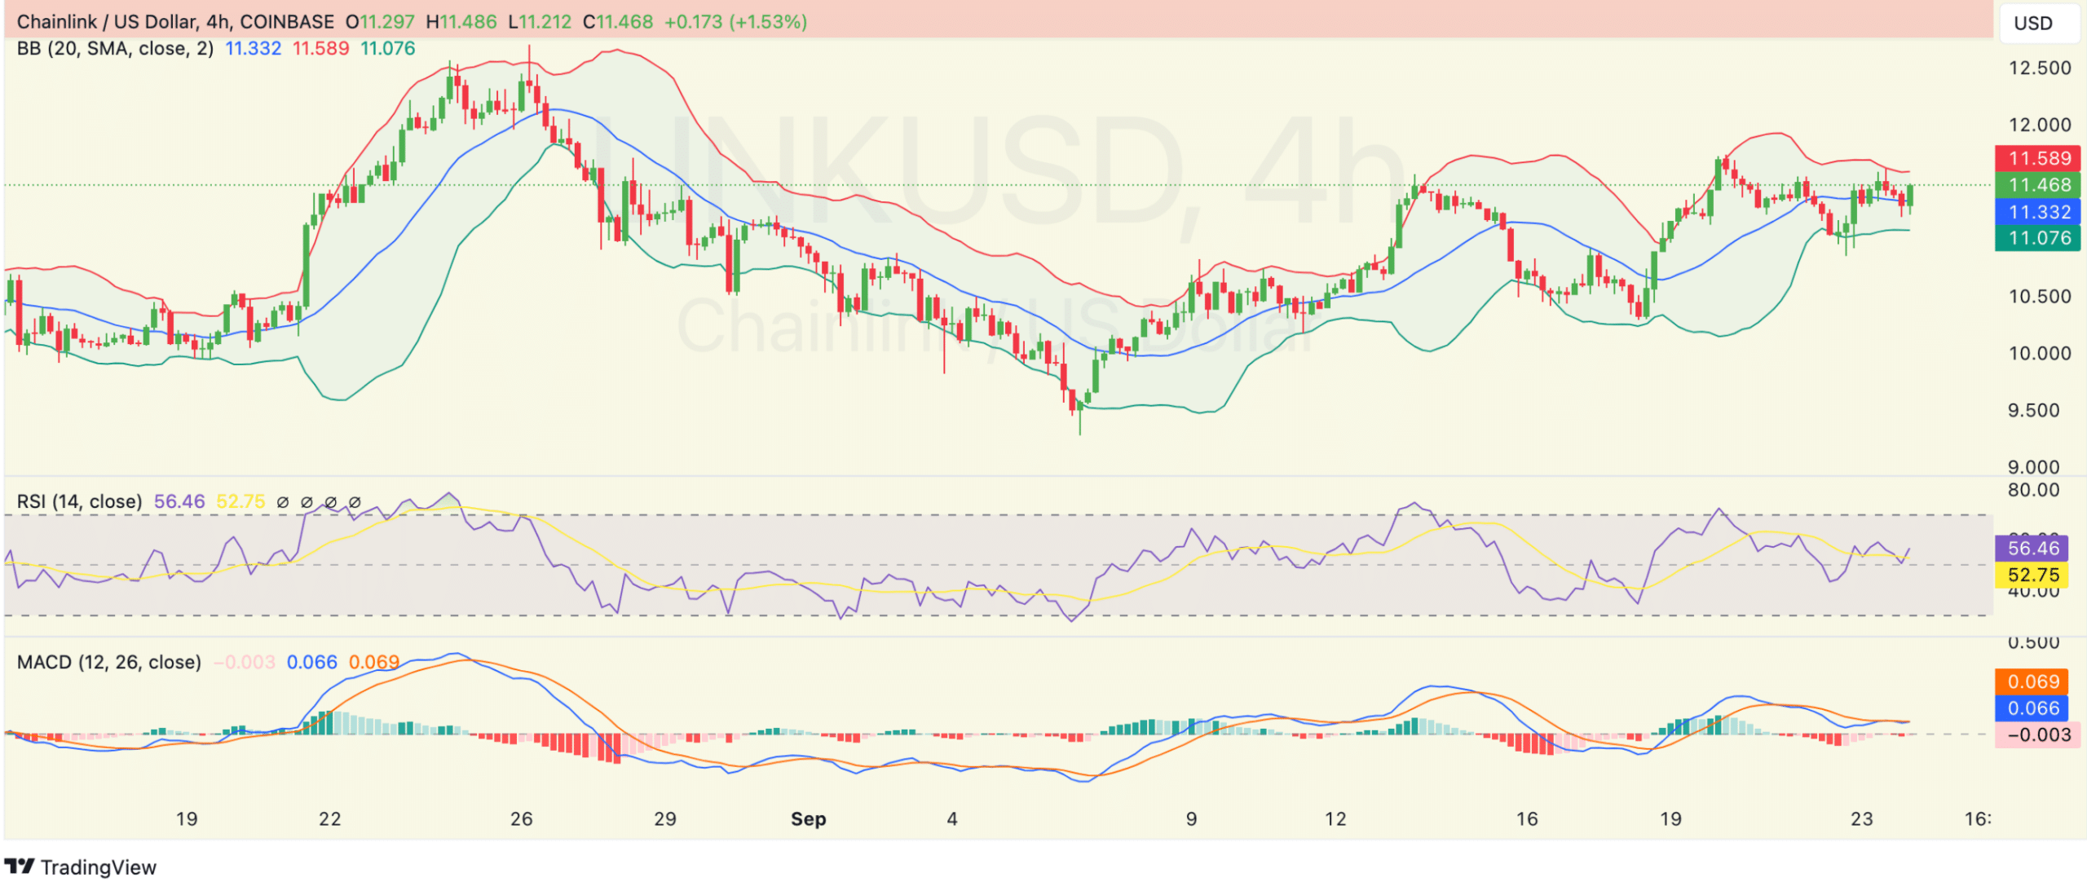Viewport: 2087px width, 882px height.
Task: Click the 12 date label on time axis
Action: point(1335,818)
